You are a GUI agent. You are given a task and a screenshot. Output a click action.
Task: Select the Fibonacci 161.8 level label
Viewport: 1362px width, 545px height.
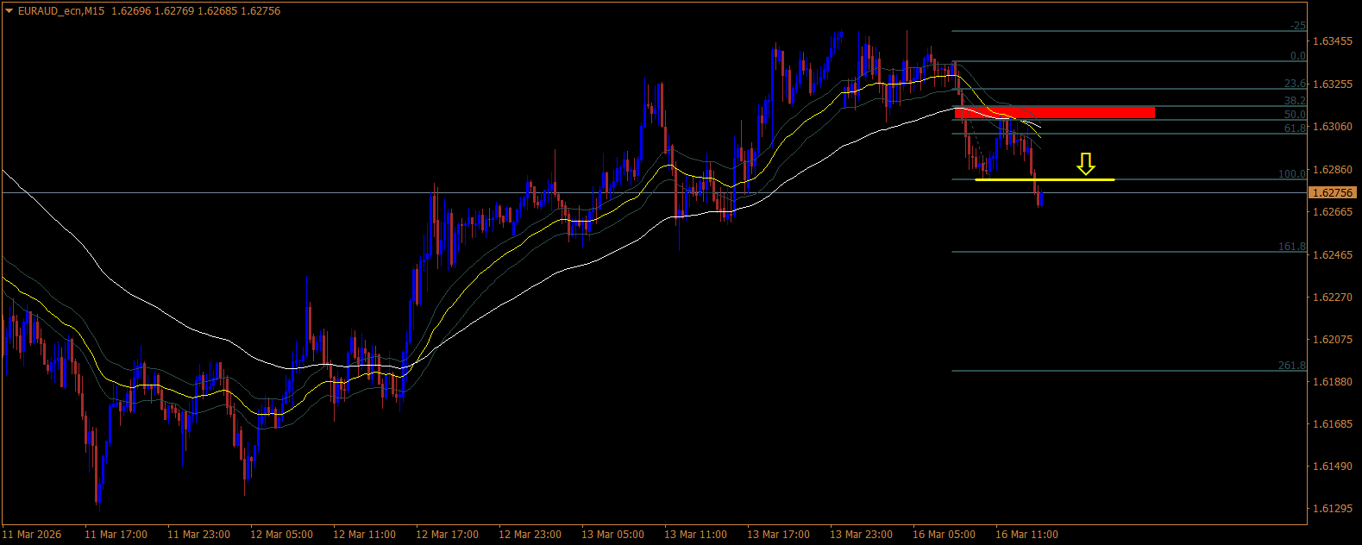click(1292, 247)
